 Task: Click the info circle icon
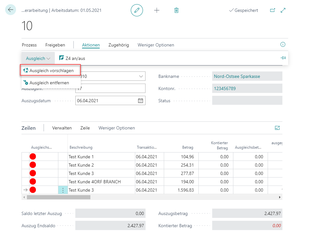point(283,45)
